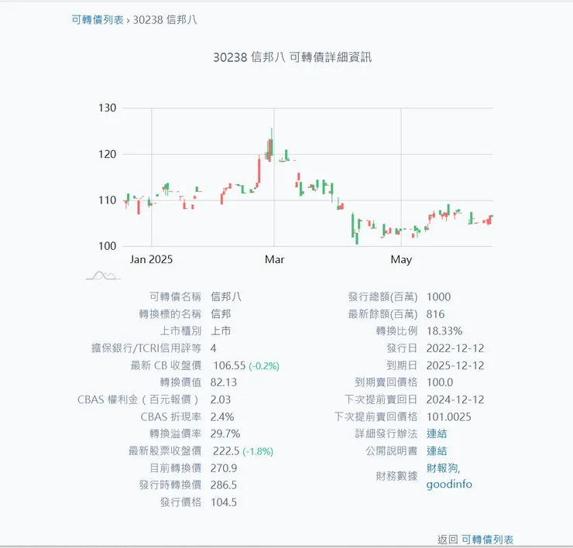Viewport: 573px width, 548px height.
Task: Click the 110 y-axis label
Action: point(107,200)
